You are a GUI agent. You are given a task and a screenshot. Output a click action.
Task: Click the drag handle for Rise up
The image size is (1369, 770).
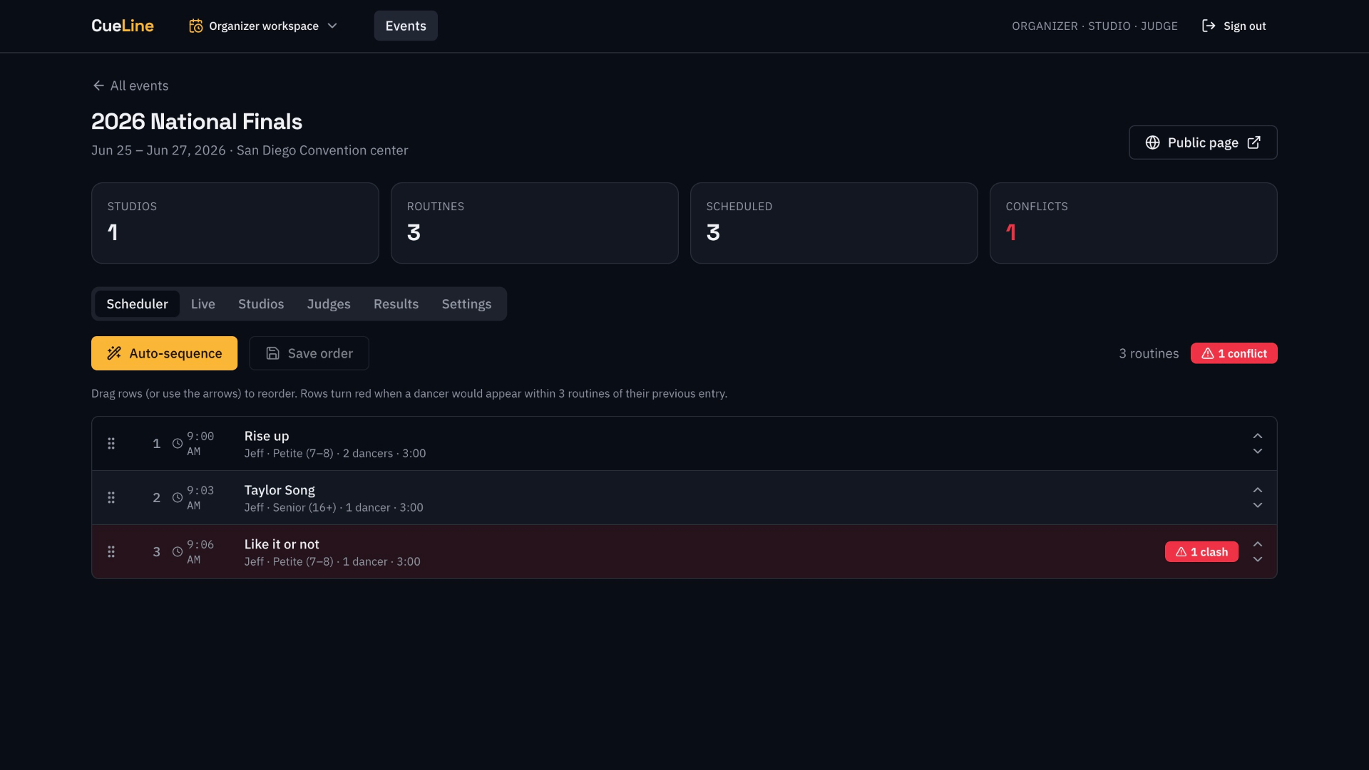tap(111, 444)
